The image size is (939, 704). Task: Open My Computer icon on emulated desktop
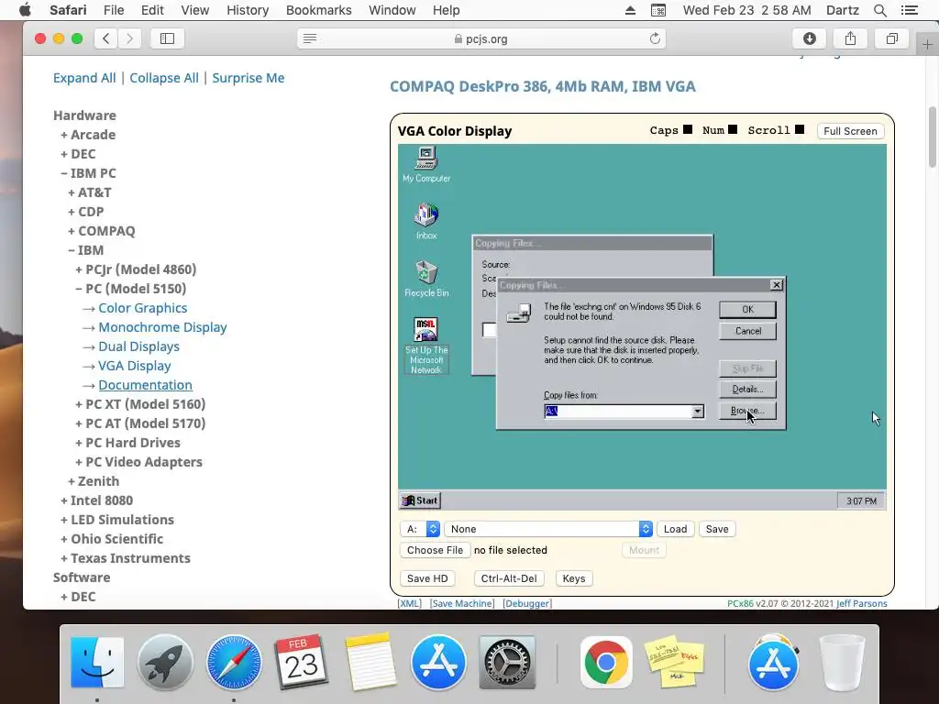pyautogui.click(x=426, y=164)
